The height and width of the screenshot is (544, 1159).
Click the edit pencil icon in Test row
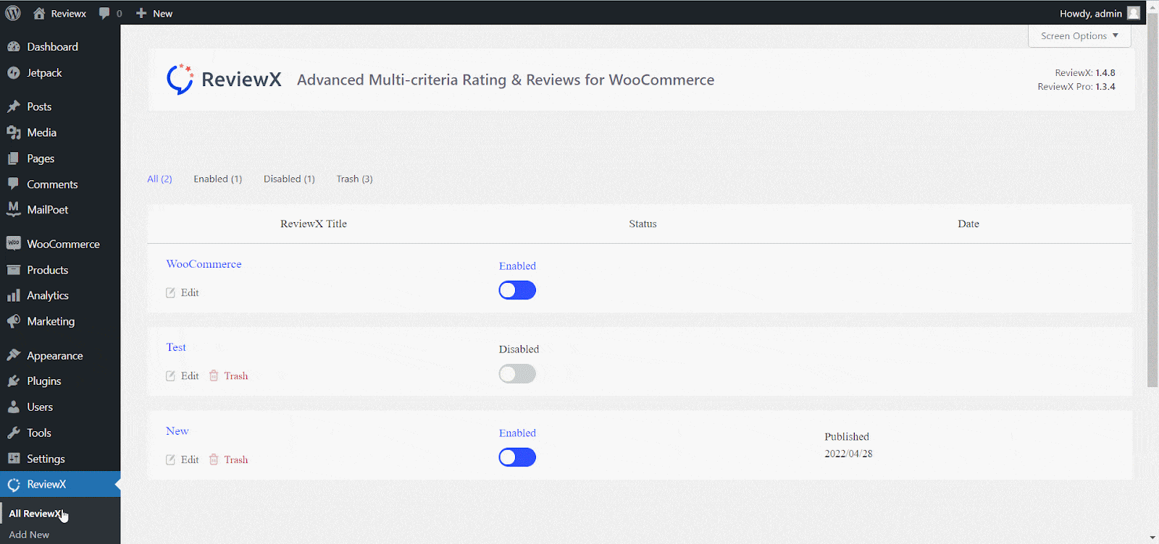170,376
